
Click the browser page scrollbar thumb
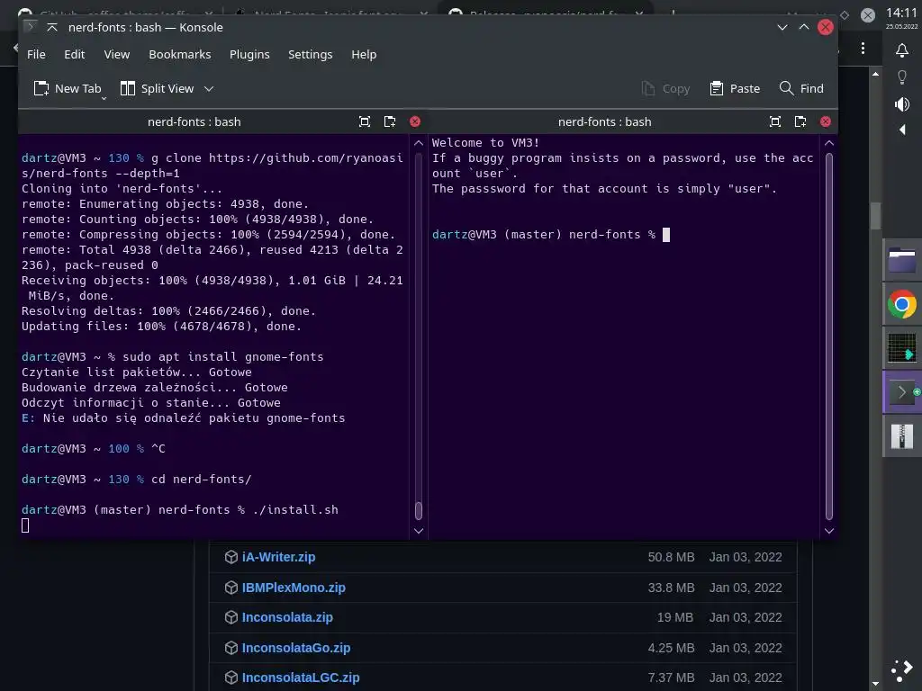coord(875,216)
